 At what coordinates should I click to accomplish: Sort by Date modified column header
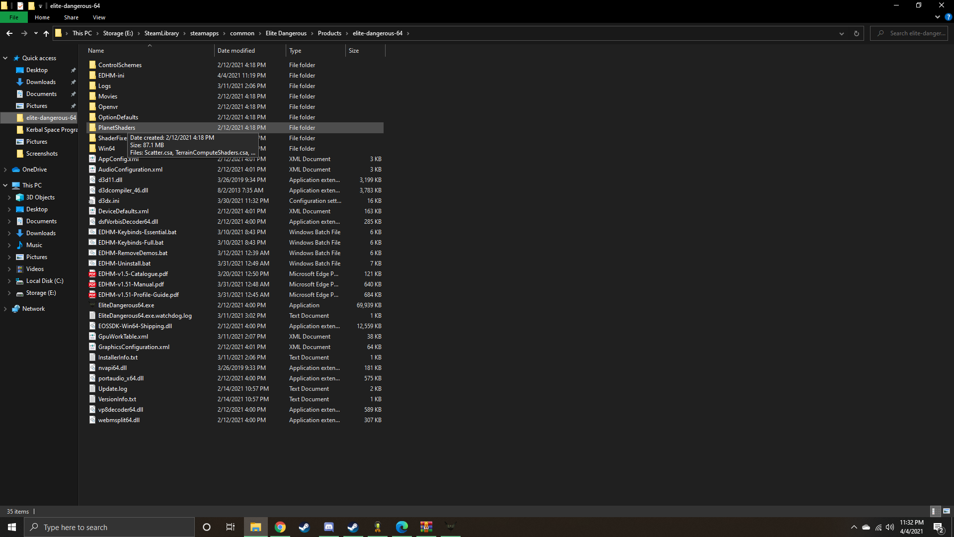250,51
